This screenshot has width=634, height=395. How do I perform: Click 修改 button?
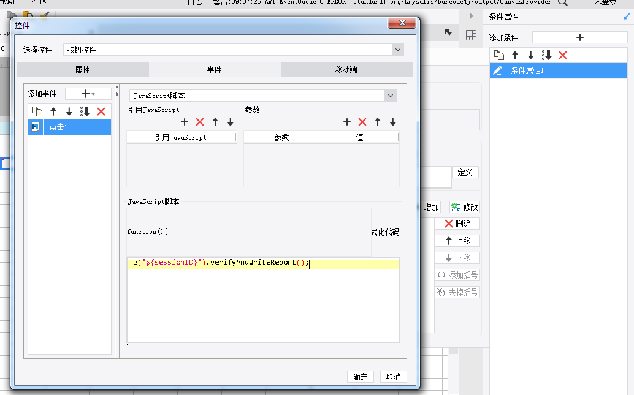465,207
